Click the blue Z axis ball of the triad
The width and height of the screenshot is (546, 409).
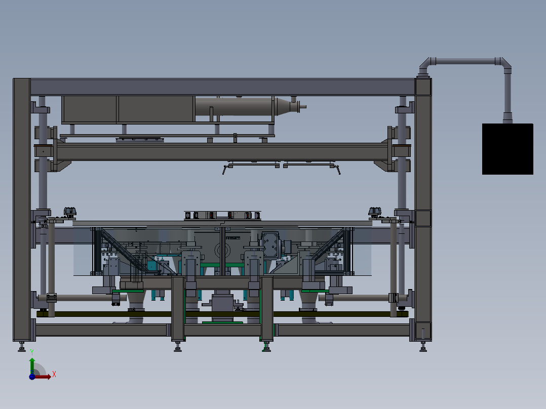tap(32, 377)
